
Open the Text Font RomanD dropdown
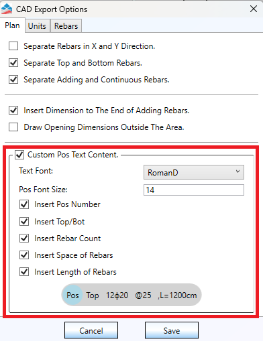(194, 172)
